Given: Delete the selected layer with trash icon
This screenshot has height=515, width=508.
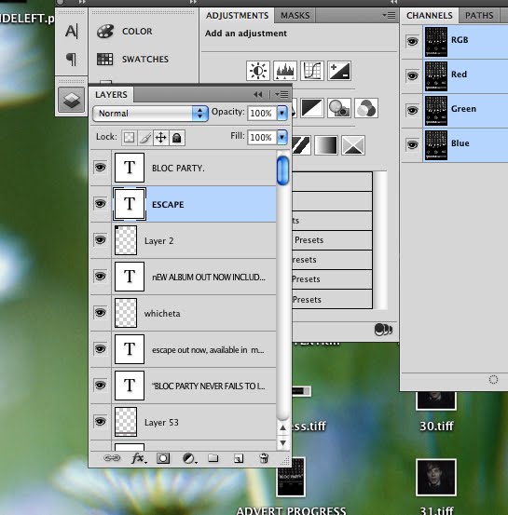Looking at the screenshot, I should click(x=264, y=458).
